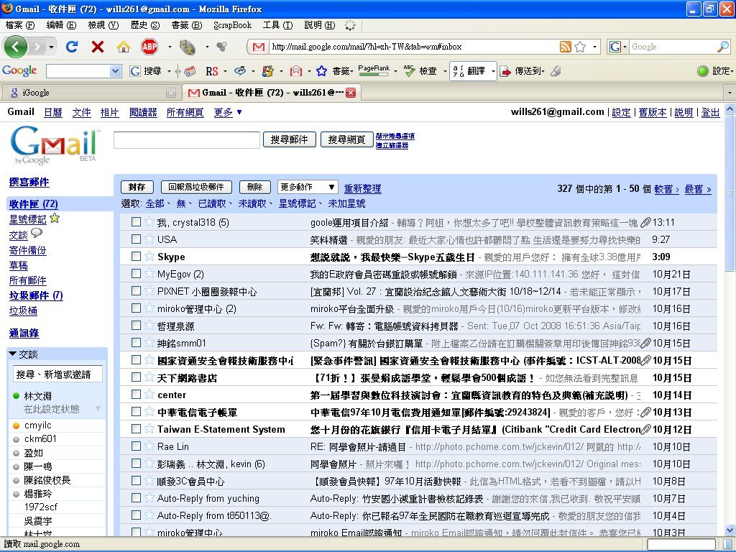The height and width of the screenshot is (552, 736).
Task: Select checkbox for crystal318 email
Action: point(136,221)
